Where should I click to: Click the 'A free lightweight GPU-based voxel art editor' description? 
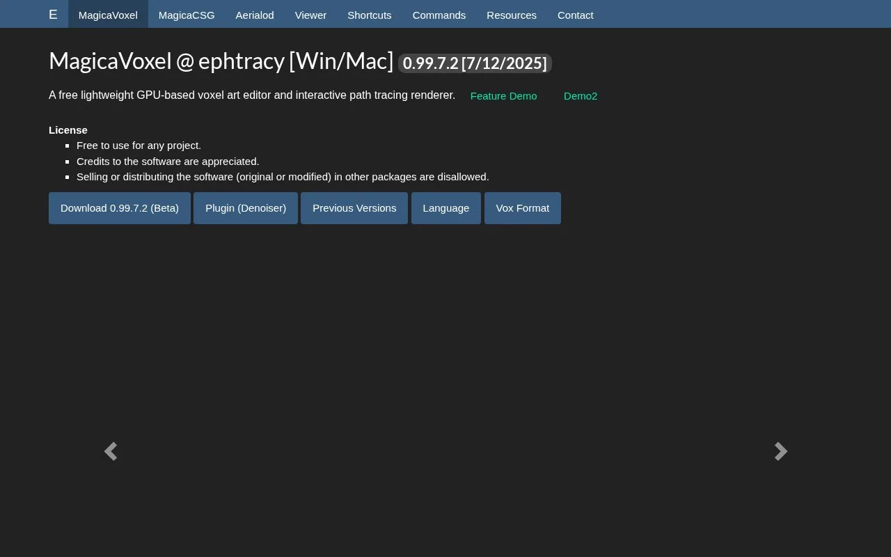pos(252,95)
